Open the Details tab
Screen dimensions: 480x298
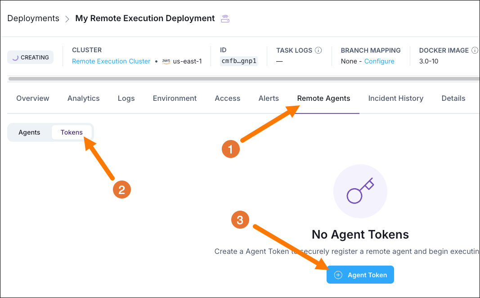(453, 98)
